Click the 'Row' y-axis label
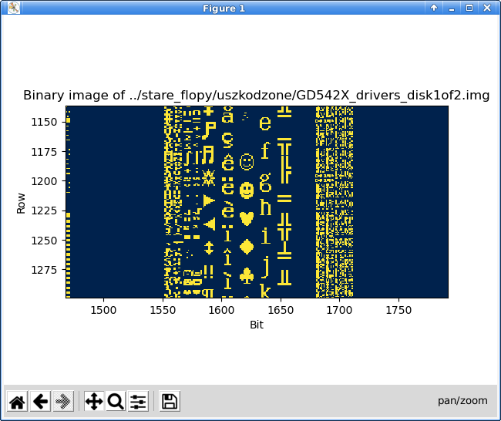The width and height of the screenshot is (501, 421). (x=21, y=204)
